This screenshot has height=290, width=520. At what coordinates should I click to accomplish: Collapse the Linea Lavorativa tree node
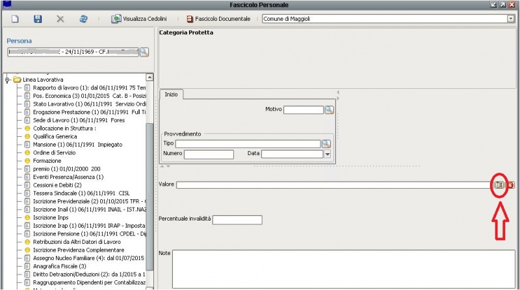[x=7, y=79]
